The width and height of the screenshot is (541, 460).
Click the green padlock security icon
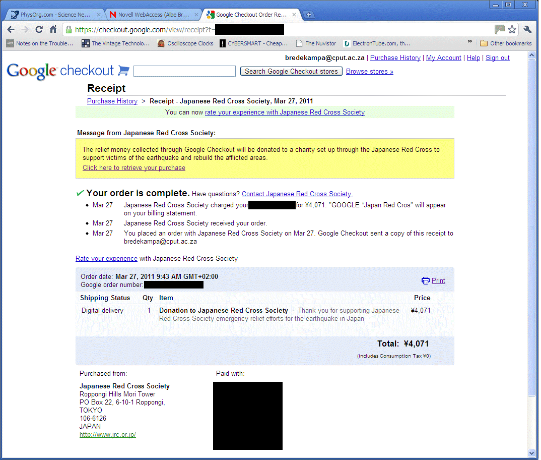point(69,29)
